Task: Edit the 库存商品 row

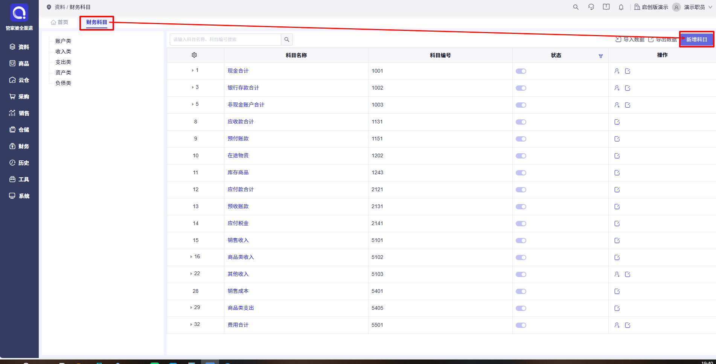Action: click(x=617, y=172)
